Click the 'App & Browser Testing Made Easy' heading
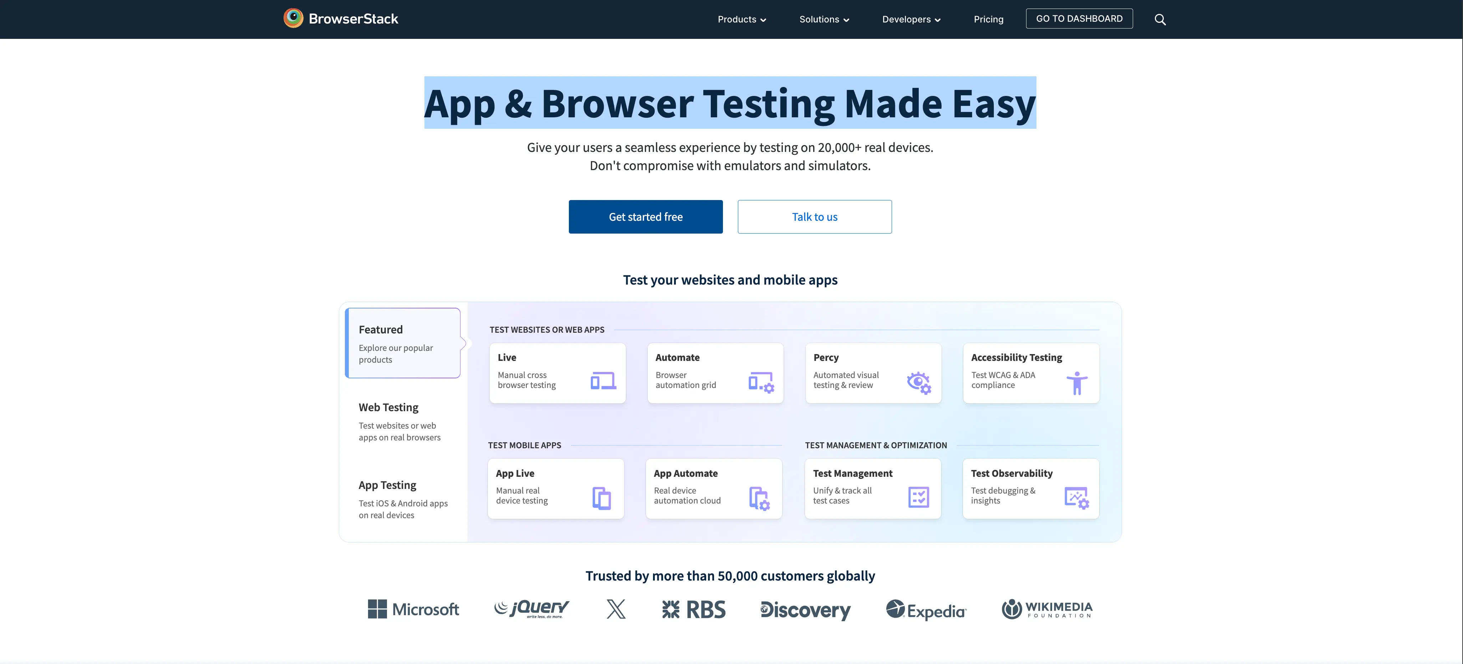The width and height of the screenshot is (1463, 664). (x=730, y=103)
